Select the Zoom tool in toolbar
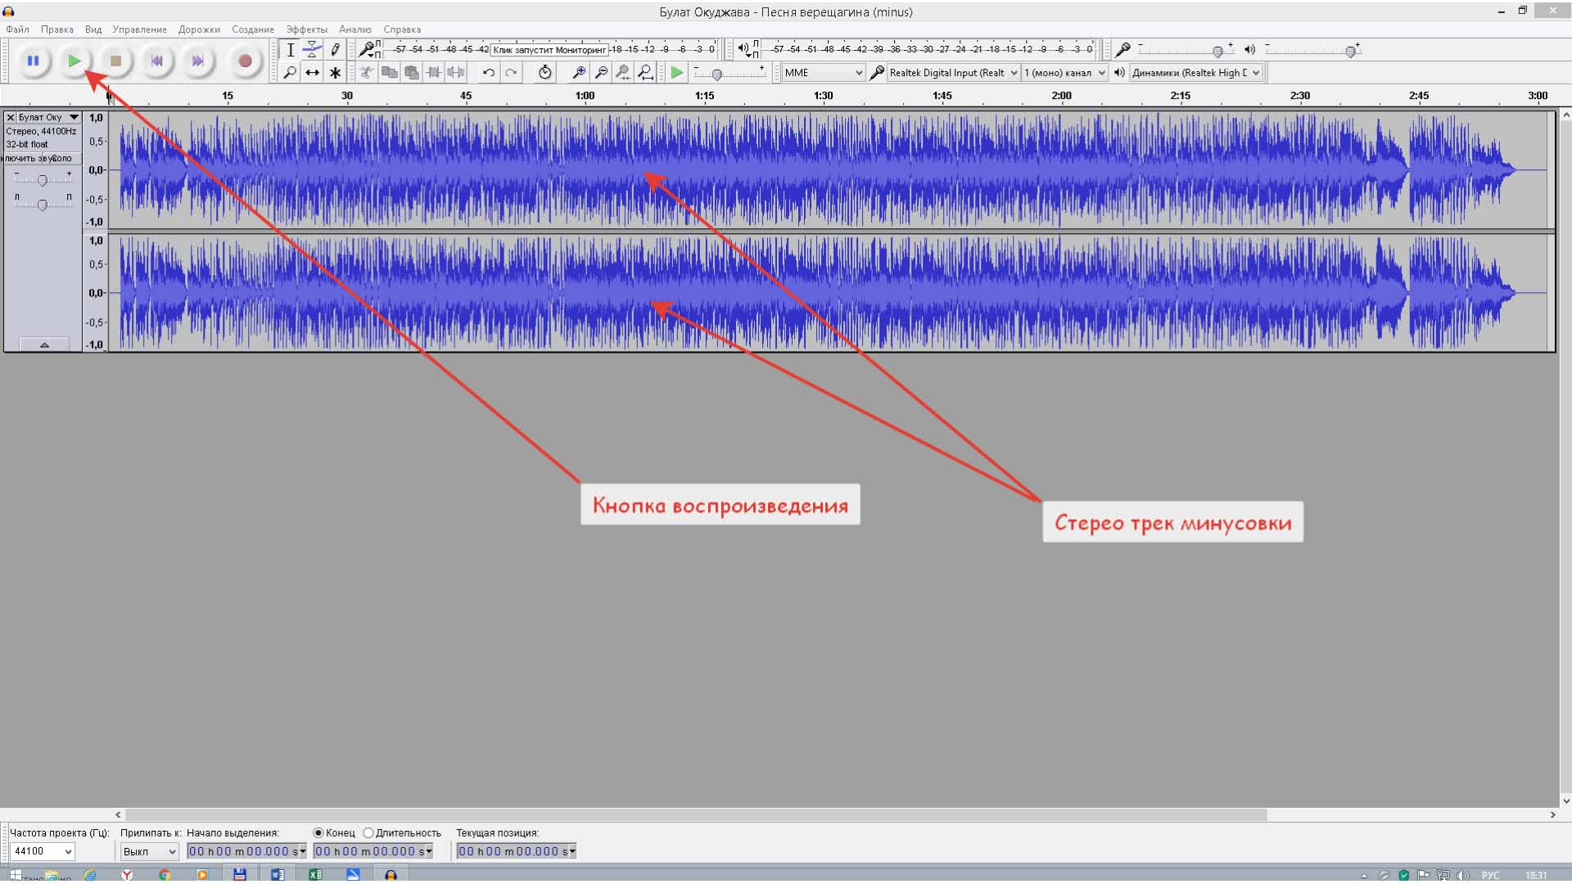The image size is (1572, 884). 291,72
